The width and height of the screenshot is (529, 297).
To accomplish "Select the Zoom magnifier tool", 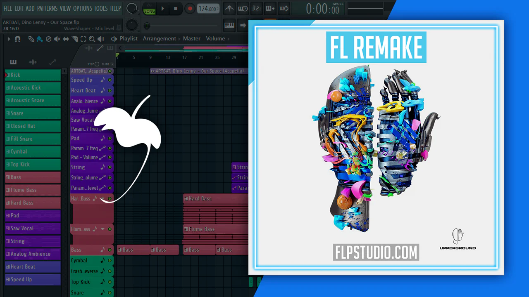I will (x=92, y=39).
